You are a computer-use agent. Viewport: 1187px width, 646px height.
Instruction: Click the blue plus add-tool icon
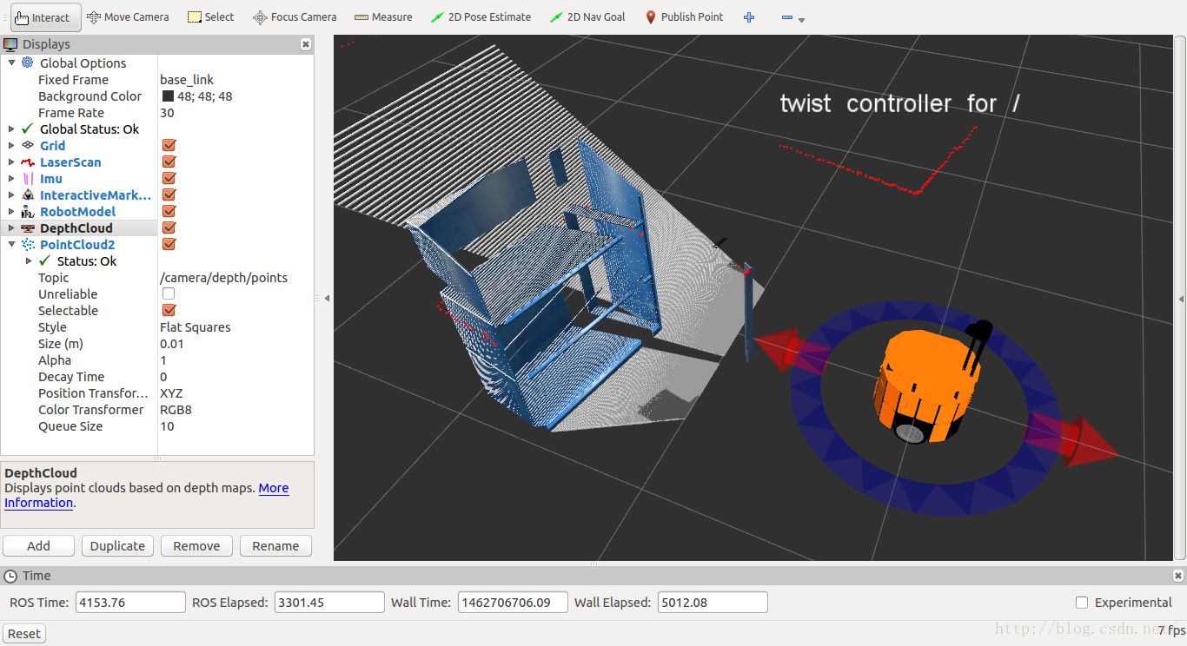749,17
